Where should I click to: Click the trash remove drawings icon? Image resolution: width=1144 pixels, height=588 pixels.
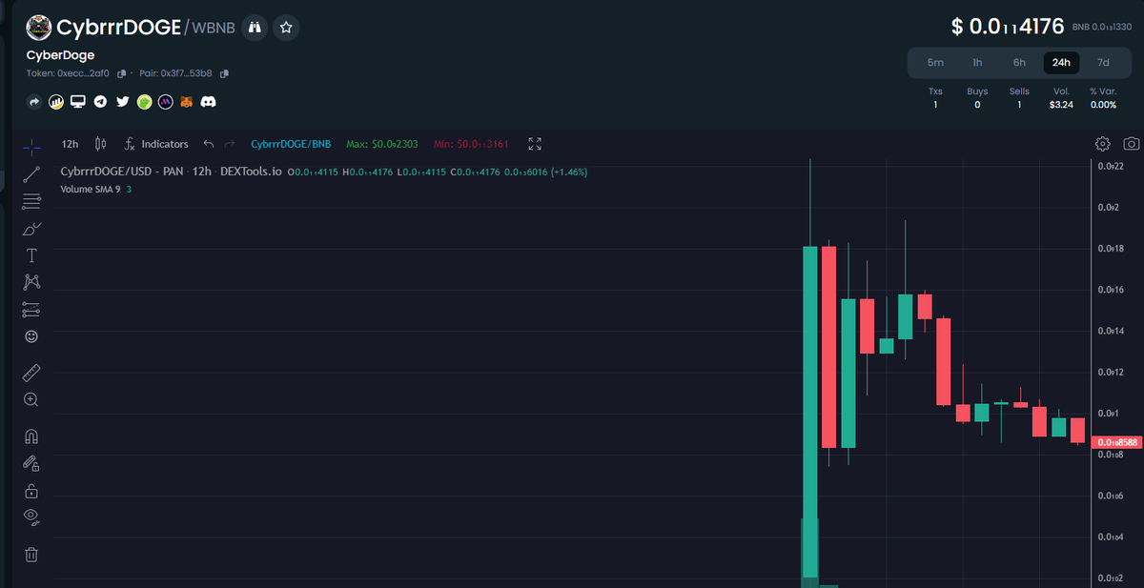[31, 554]
